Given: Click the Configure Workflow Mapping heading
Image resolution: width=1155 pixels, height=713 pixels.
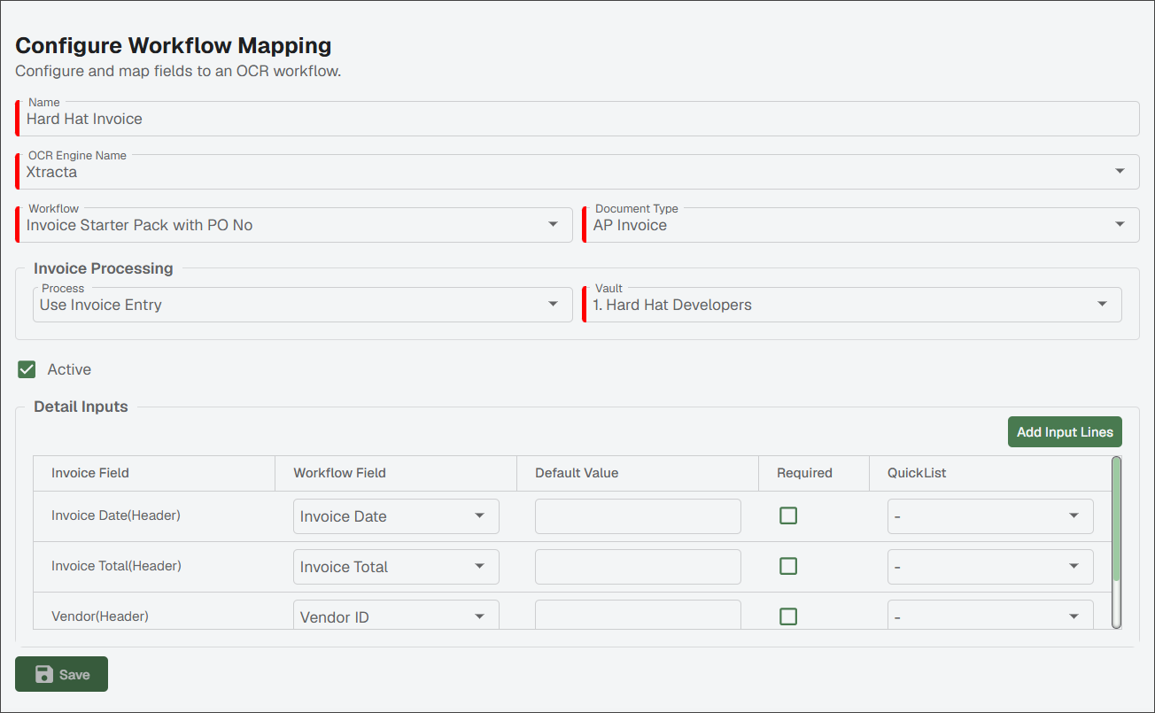Looking at the screenshot, I should click(x=174, y=45).
